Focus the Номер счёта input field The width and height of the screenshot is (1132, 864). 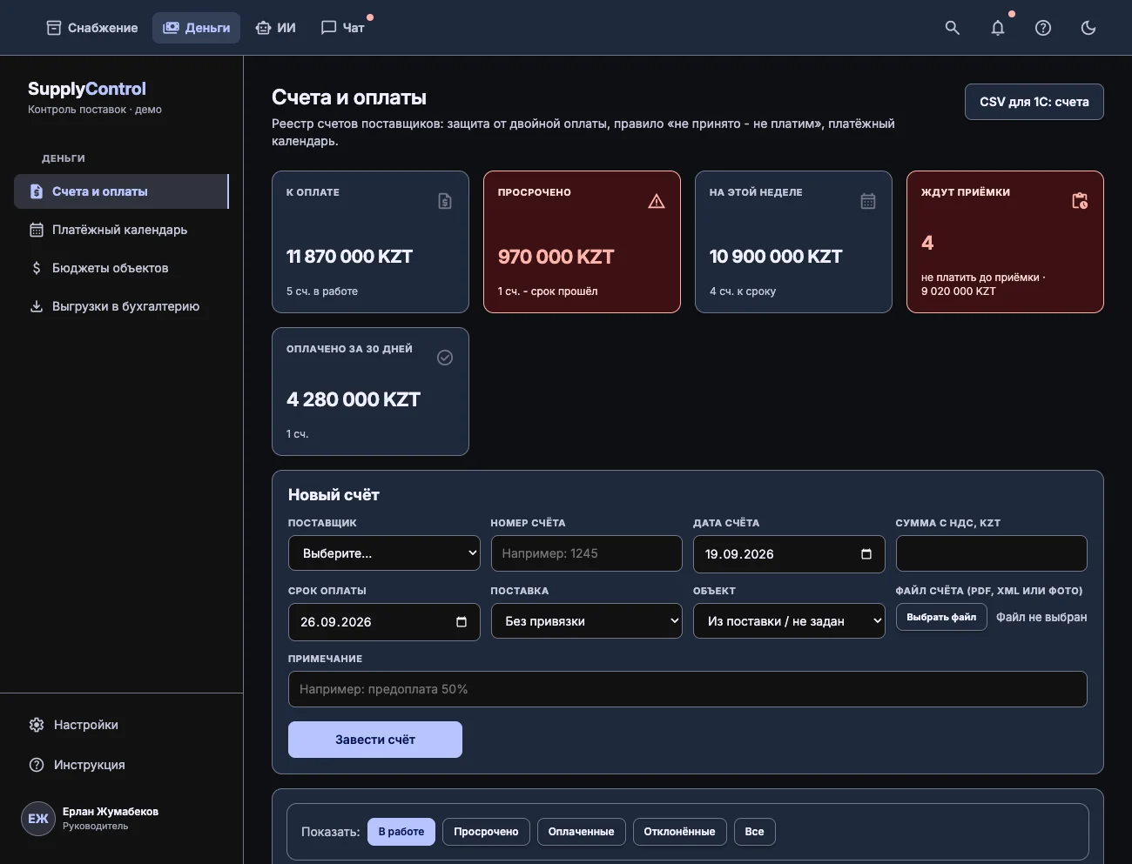[x=587, y=553]
